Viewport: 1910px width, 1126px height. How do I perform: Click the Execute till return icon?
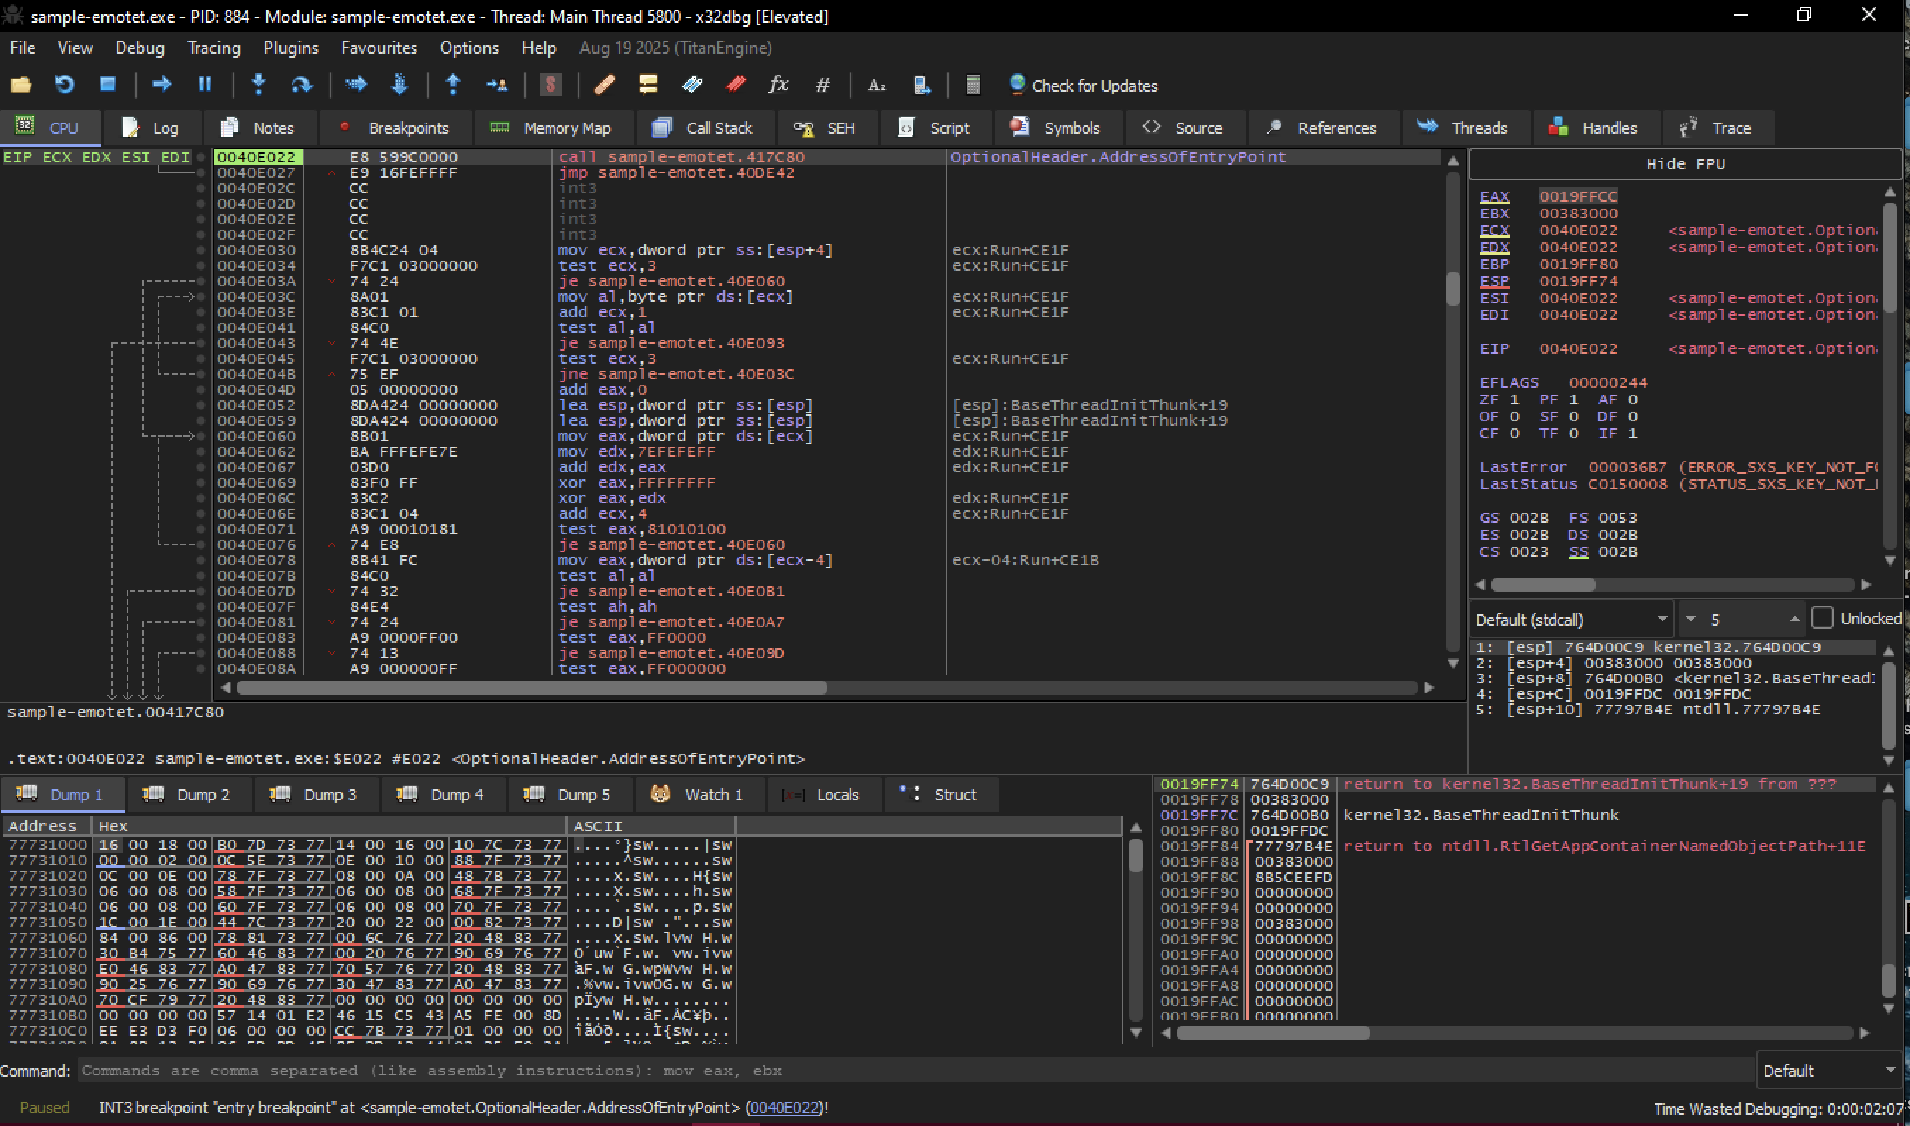453,85
